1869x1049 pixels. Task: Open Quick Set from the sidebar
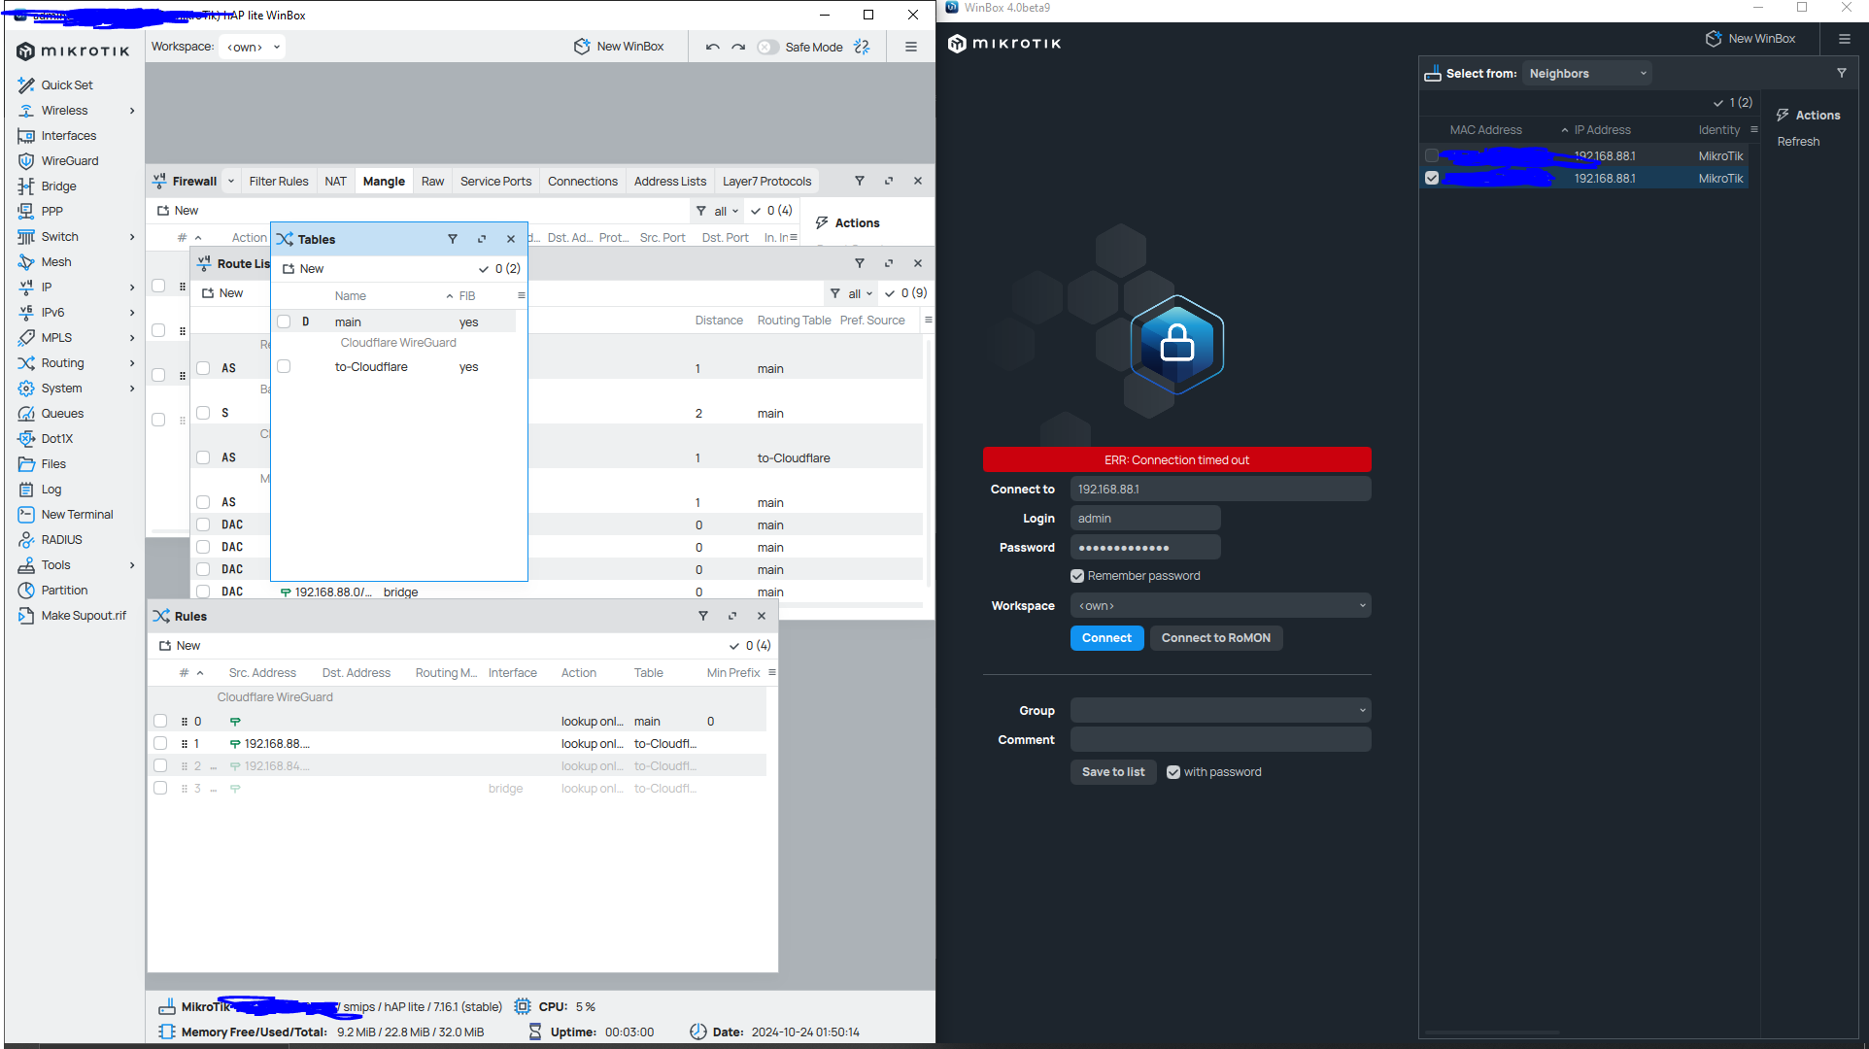(67, 85)
